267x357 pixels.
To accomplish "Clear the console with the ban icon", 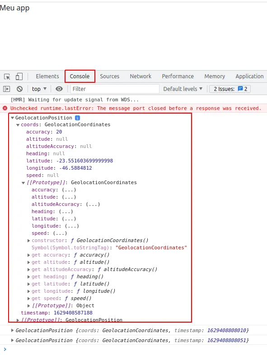I will (x=20, y=89).
